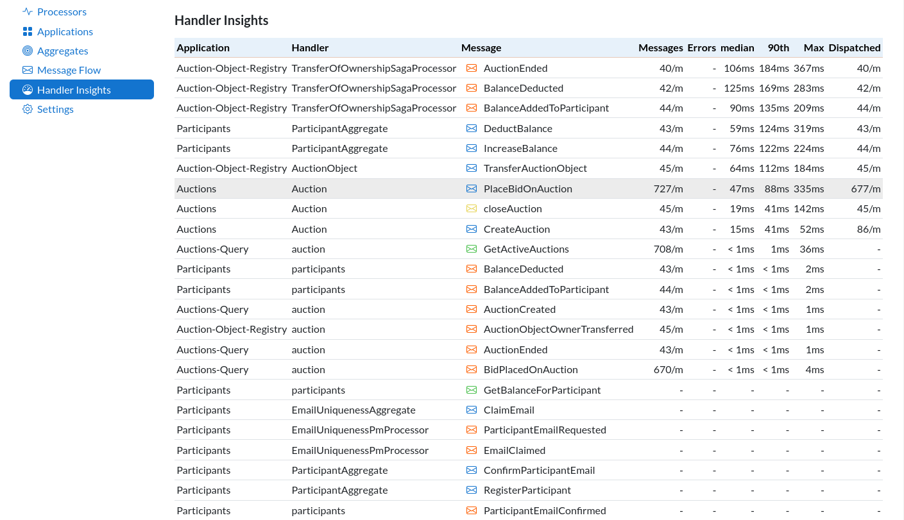The image size is (904, 520).
Task: Select the DeductBalance message row
Action: tap(517, 128)
